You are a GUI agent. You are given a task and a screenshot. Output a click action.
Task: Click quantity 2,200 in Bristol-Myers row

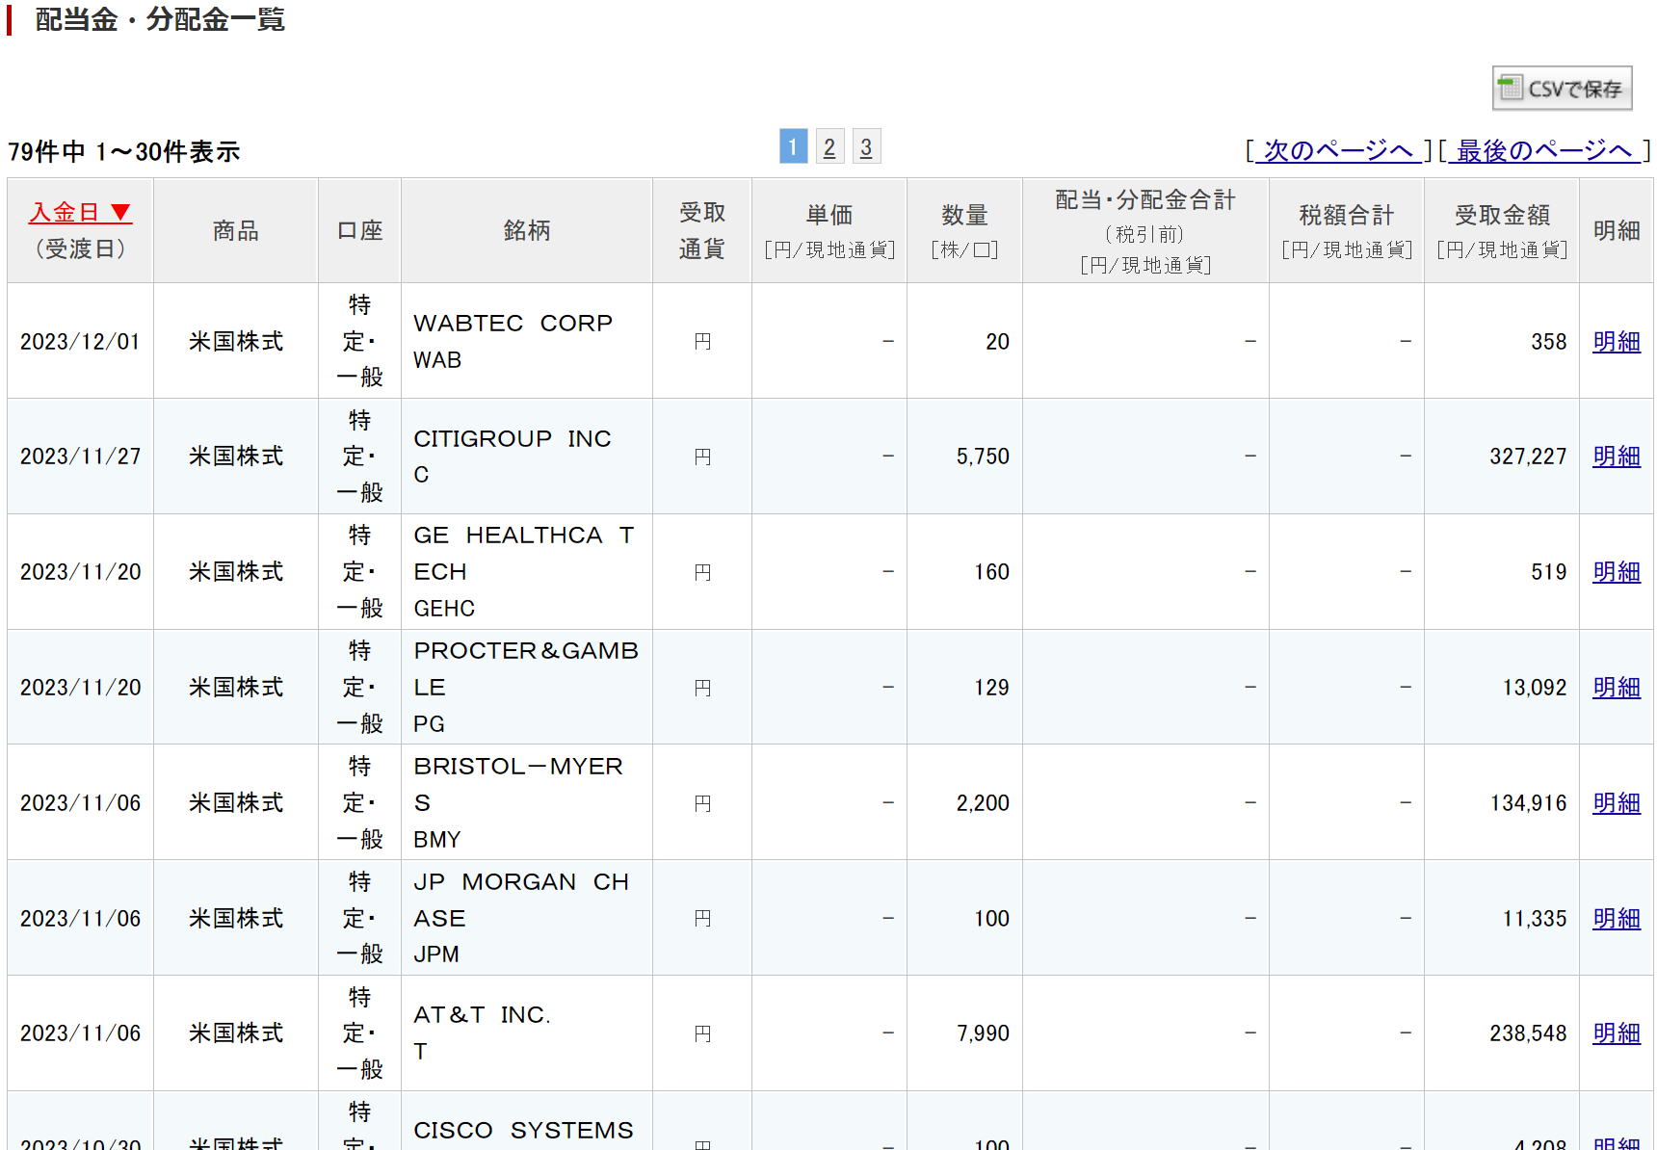[x=983, y=803]
